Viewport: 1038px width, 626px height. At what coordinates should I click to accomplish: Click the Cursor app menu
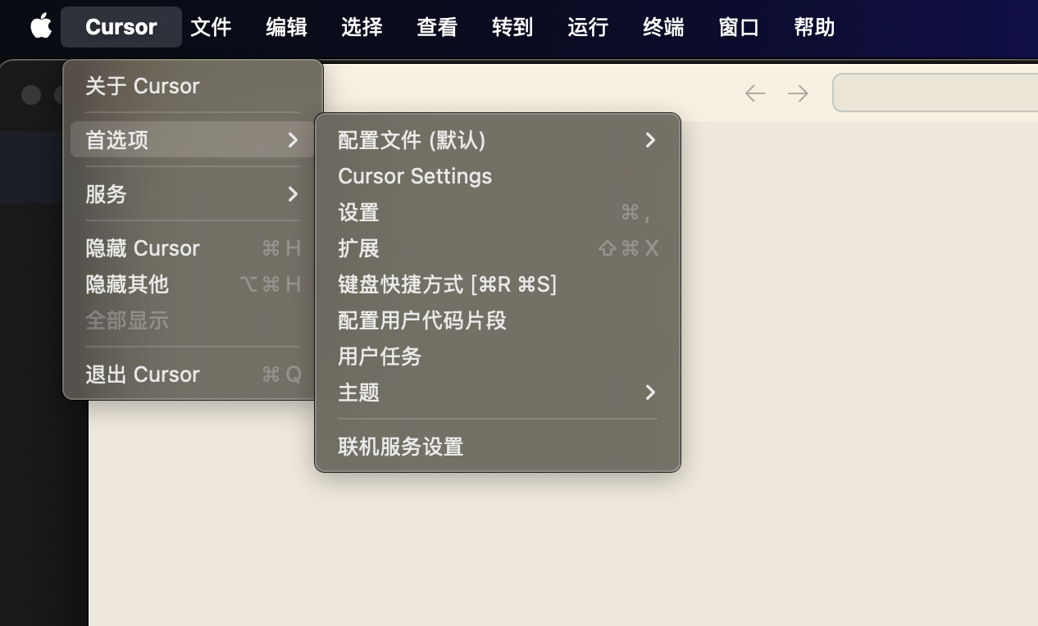click(x=121, y=27)
